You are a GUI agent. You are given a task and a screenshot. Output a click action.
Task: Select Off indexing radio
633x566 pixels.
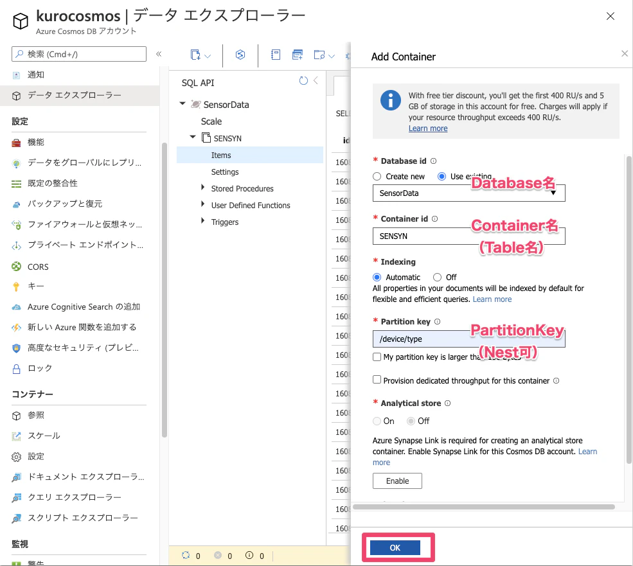437,278
